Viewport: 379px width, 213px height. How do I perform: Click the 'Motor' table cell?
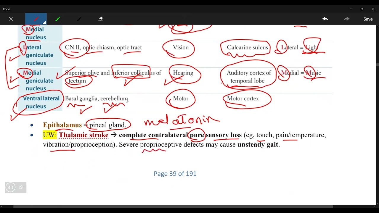coord(181,99)
